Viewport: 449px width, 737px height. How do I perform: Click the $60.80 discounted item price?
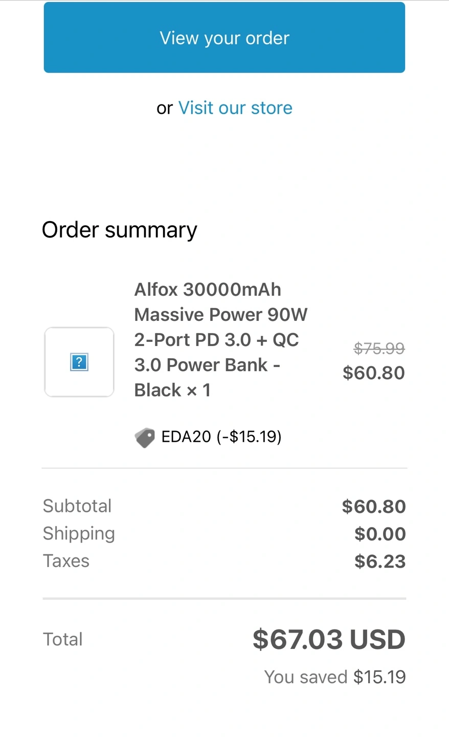coord(374,373)
